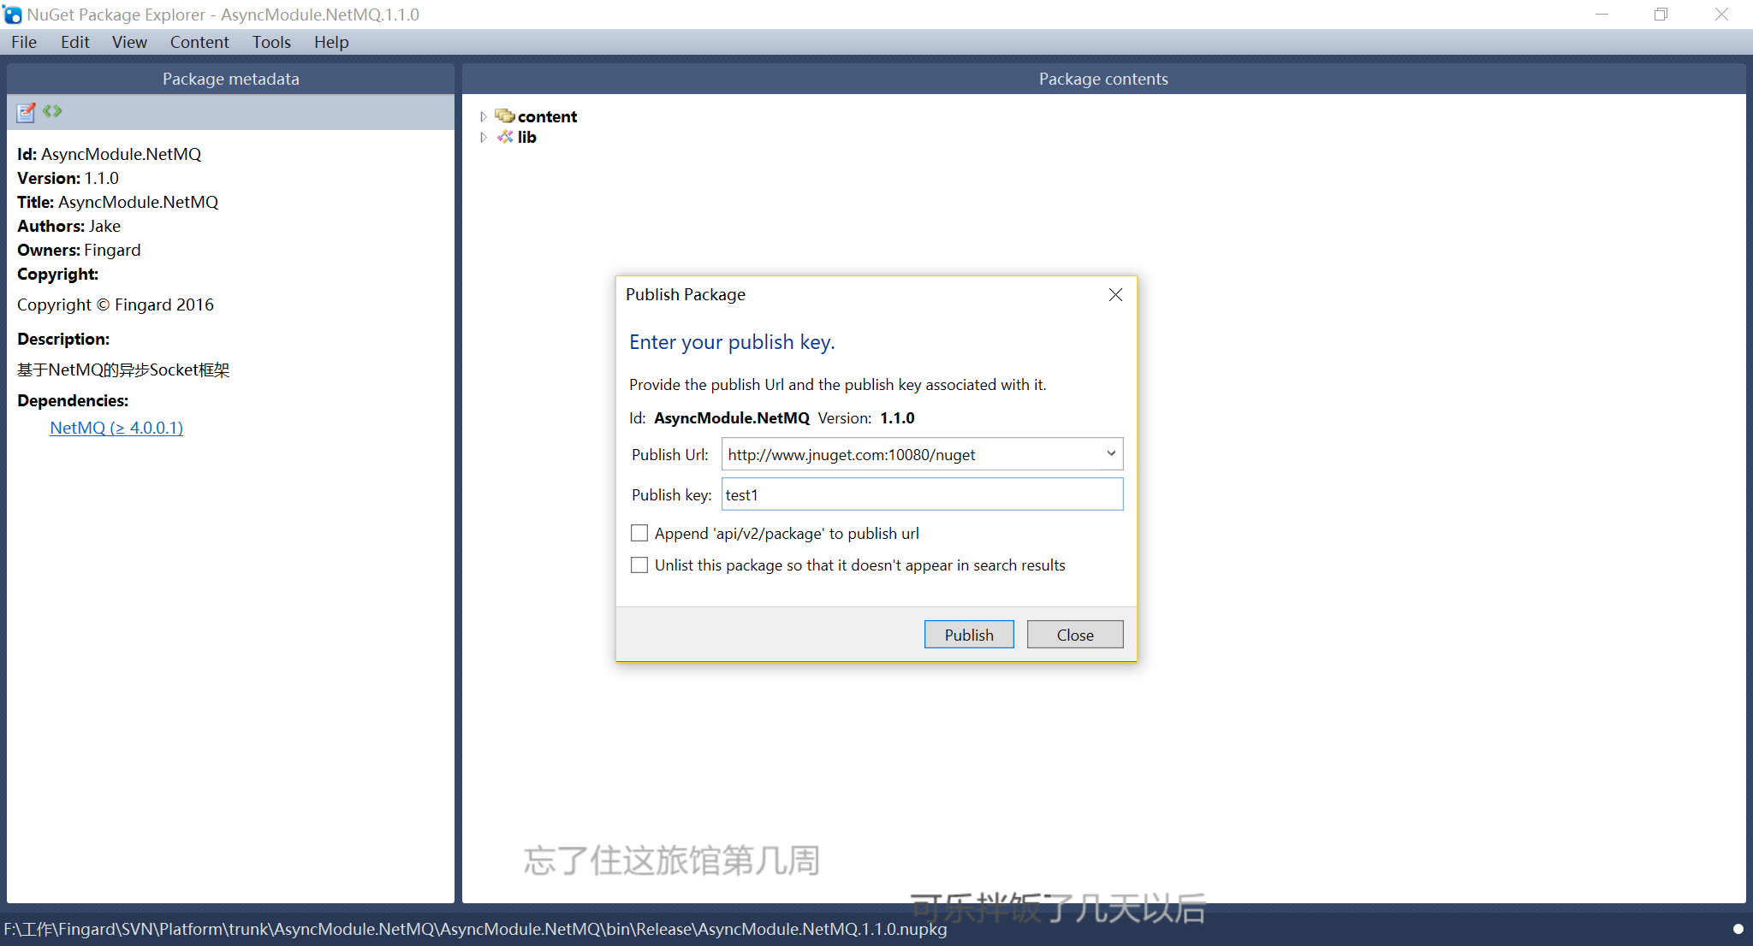Click the Version: 1.1.0 metadata line
The height and width of the screenshot is (946, 1753).
coord(68,178)
